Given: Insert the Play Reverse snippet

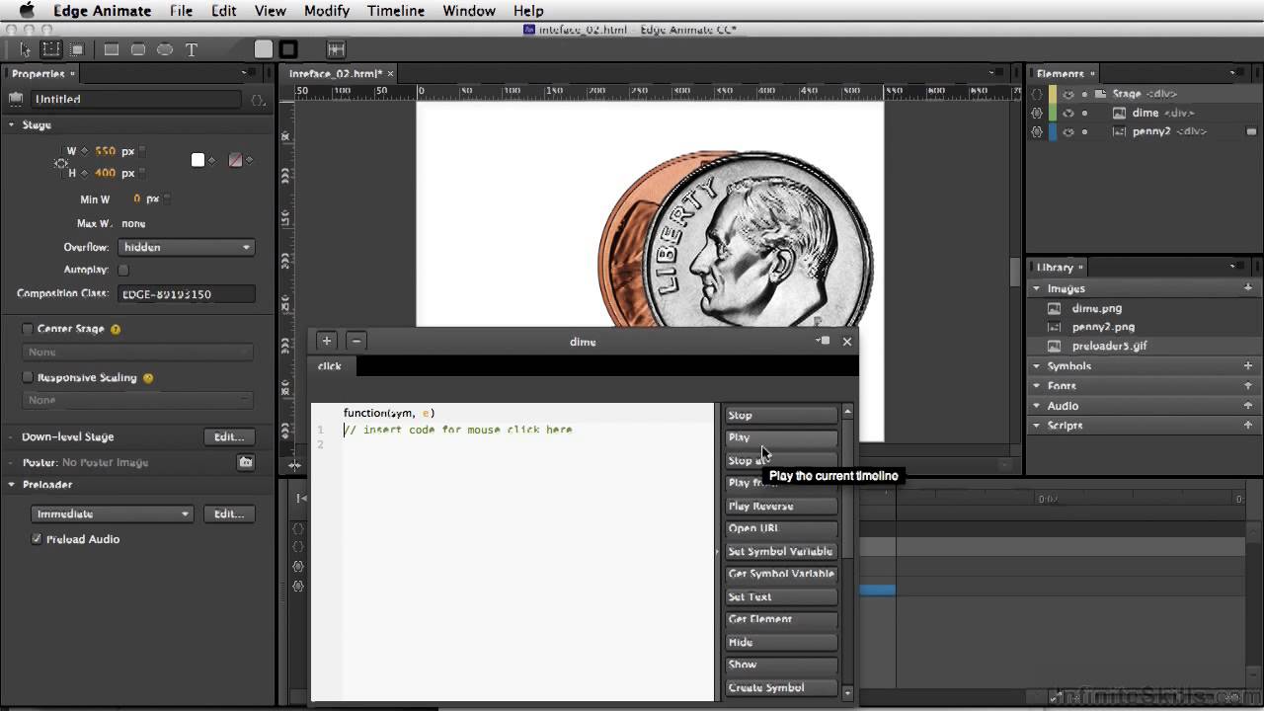Looking at the screenshot, I should pyautogui.click(x=781, y=507).
